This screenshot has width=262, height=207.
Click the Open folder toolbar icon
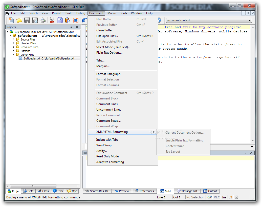(19, 20)
